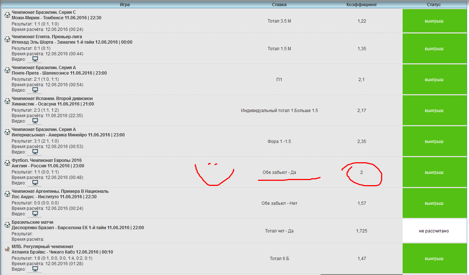
Task: Click league name Футбол. Чемпионат Европы 2016
Action: (x=47, y=160)
